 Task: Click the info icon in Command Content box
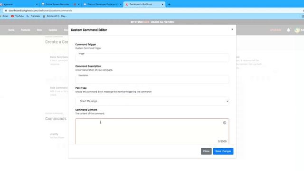tap(225, 123)
